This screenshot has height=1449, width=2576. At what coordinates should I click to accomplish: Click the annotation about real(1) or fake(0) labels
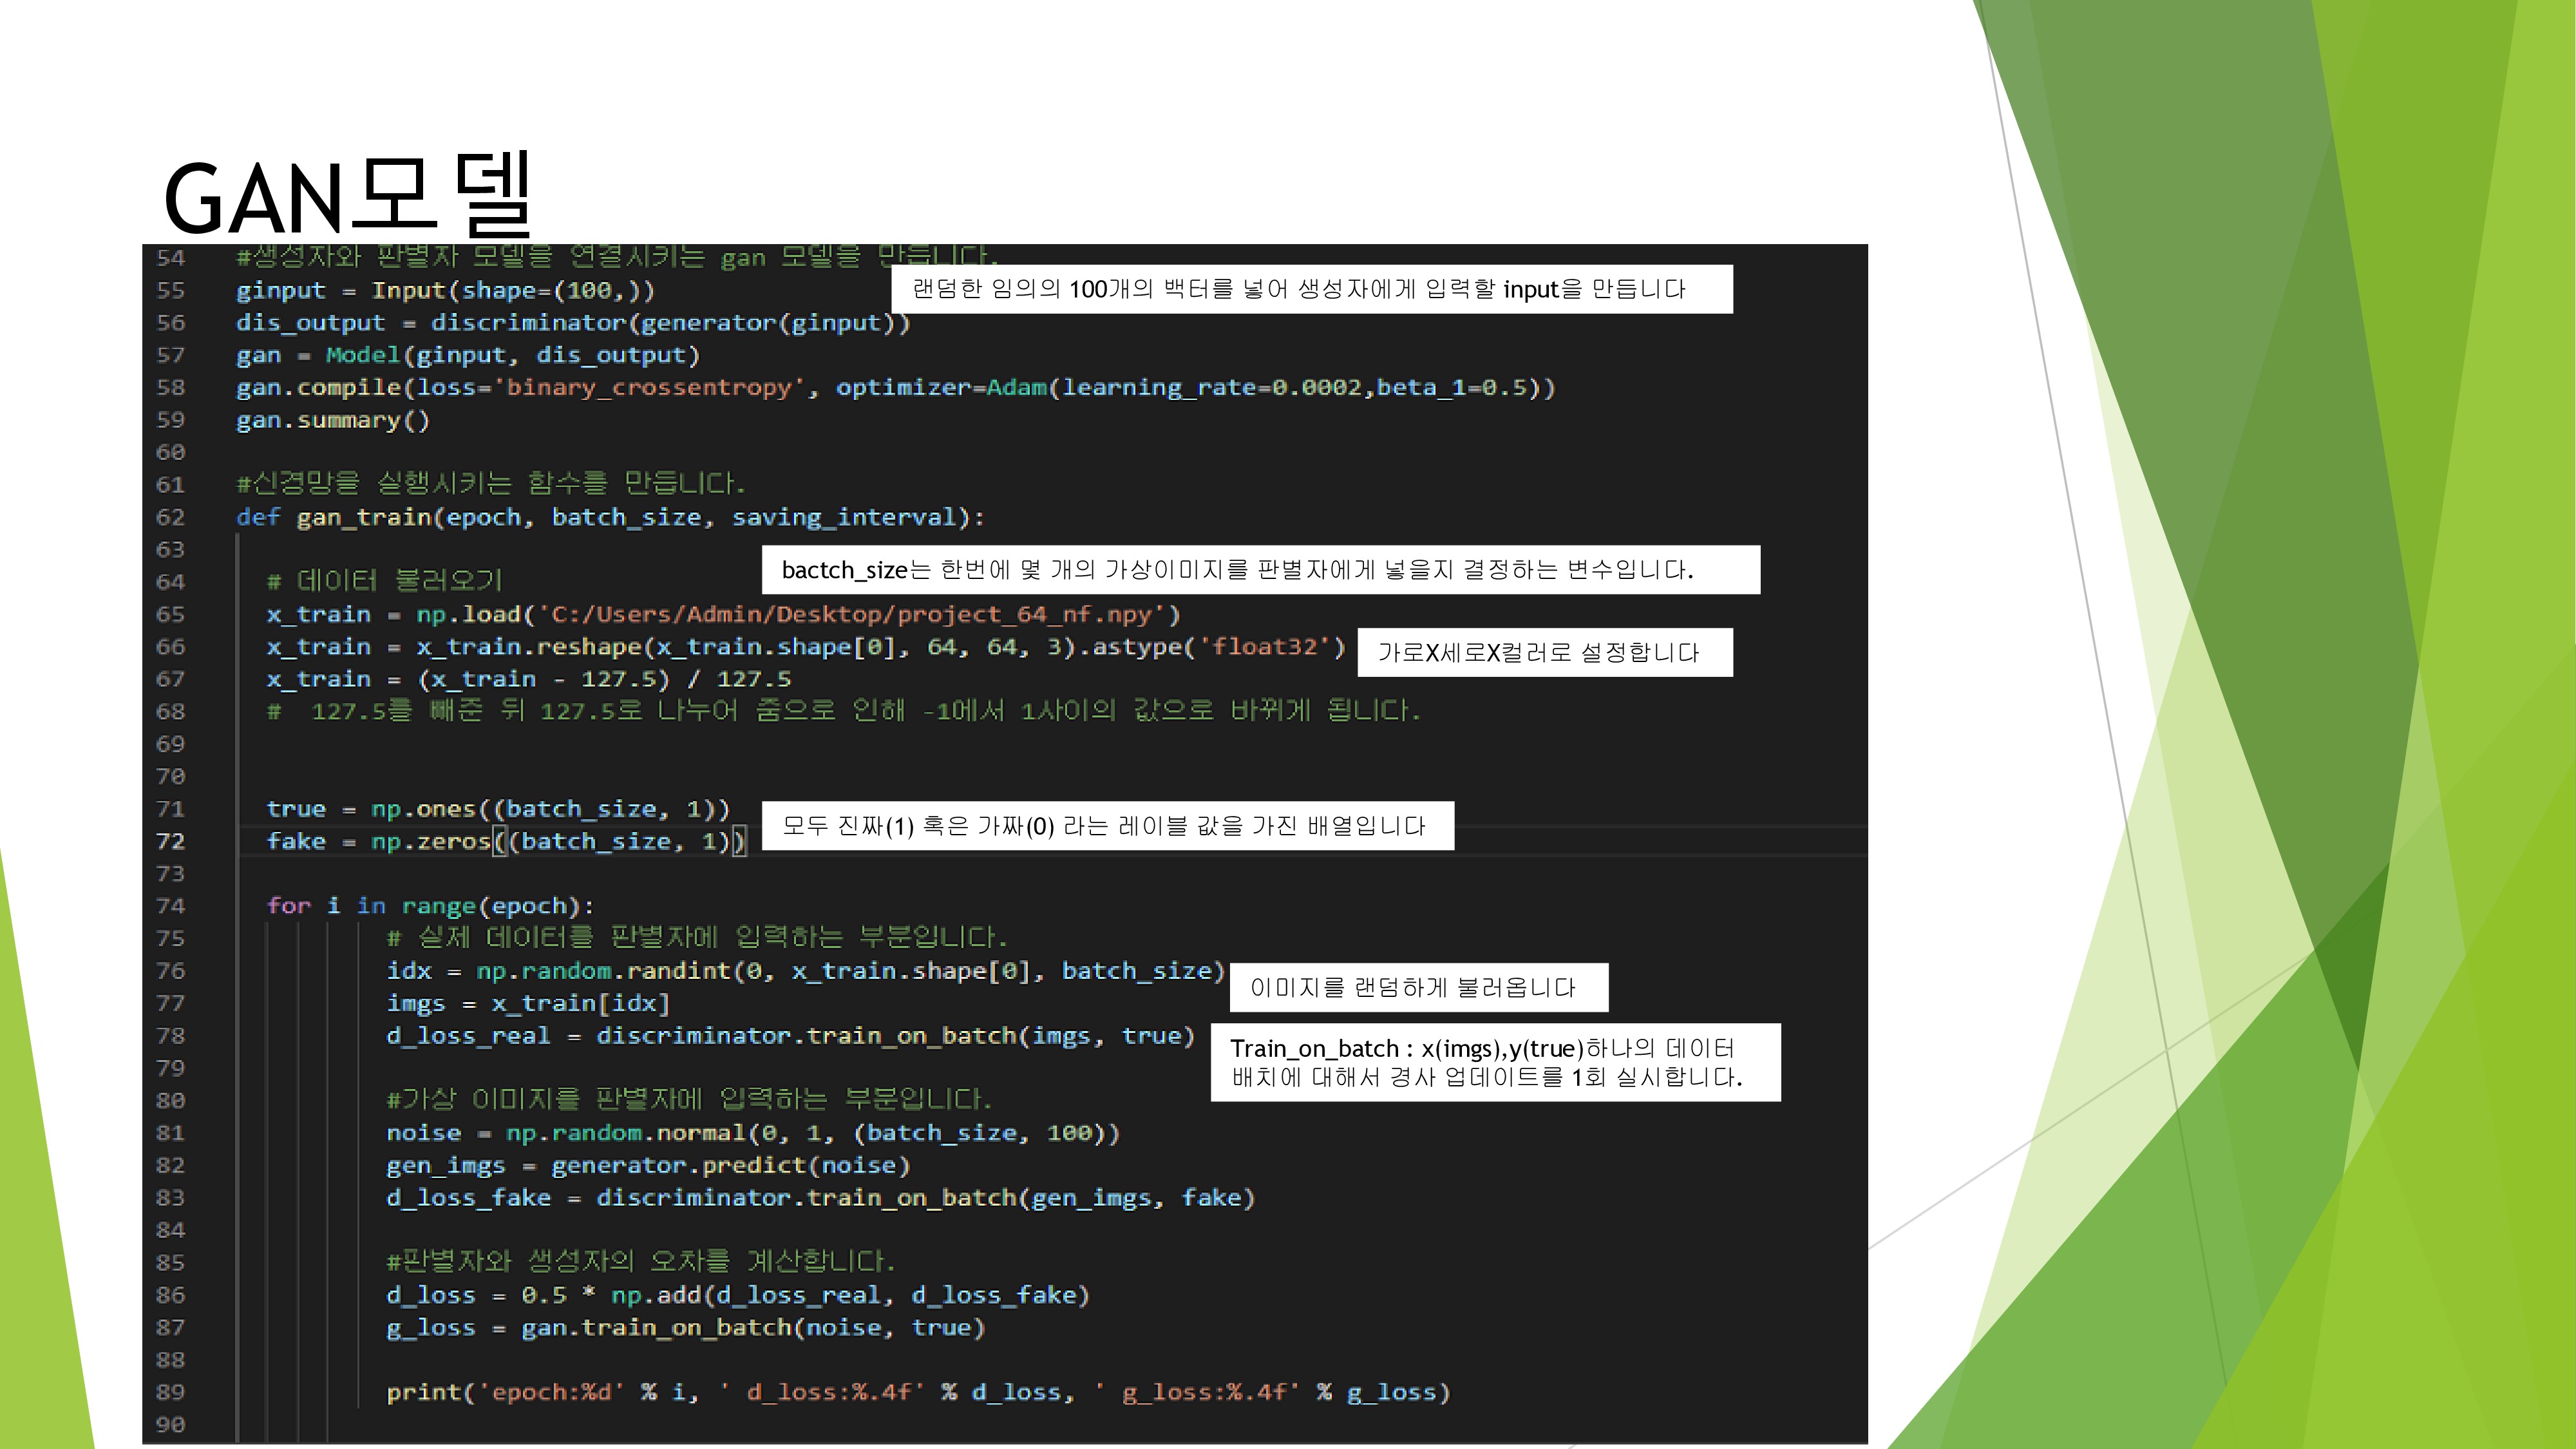pos(1107,825)
